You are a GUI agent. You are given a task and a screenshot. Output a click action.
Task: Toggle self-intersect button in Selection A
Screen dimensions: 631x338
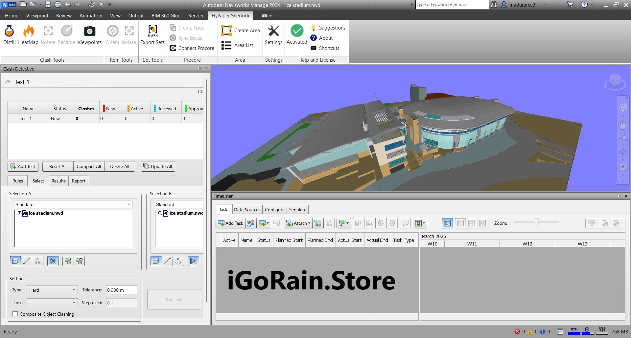53,261
